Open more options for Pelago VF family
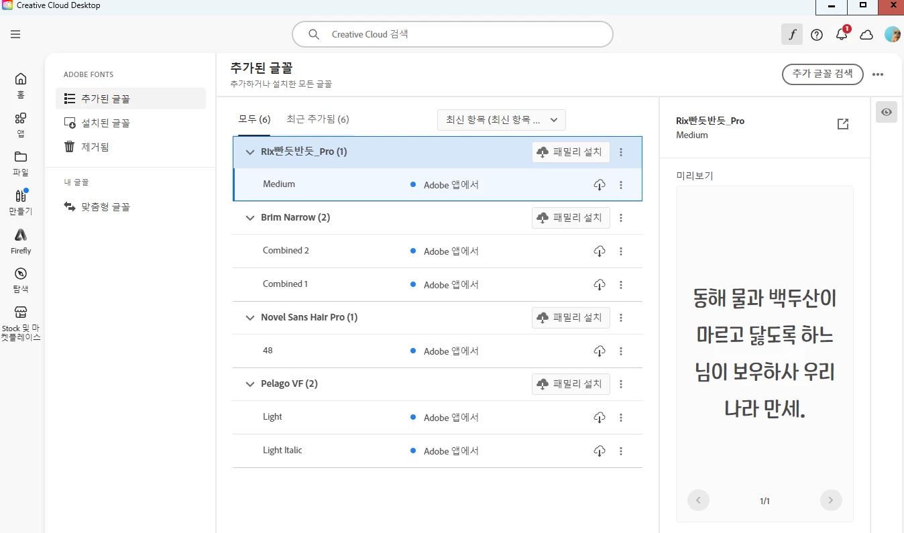This screenshot has height=533, width=904. coord(621,384)
